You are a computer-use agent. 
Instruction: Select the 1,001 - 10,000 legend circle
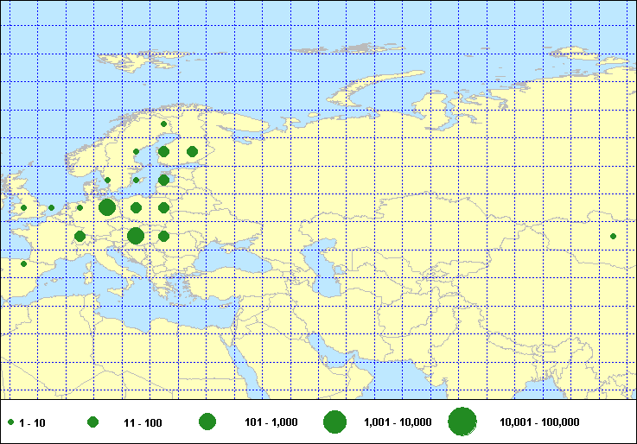point(334,422)
